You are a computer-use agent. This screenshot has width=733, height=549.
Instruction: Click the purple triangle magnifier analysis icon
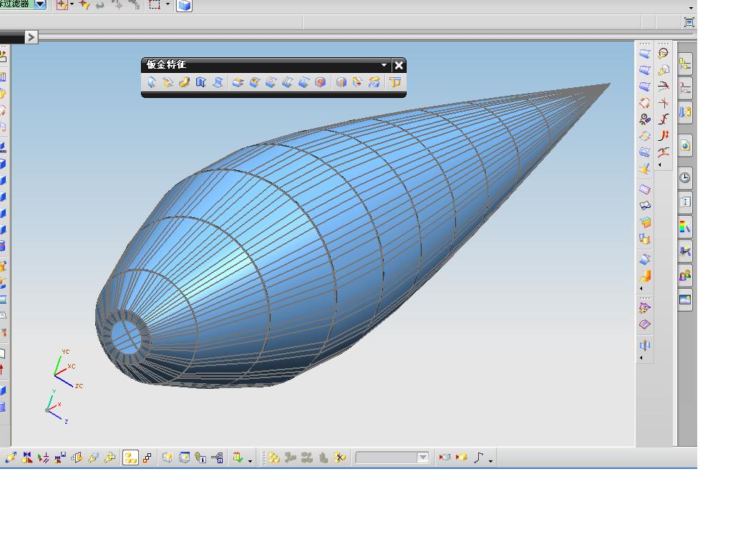tap(645, 308)
